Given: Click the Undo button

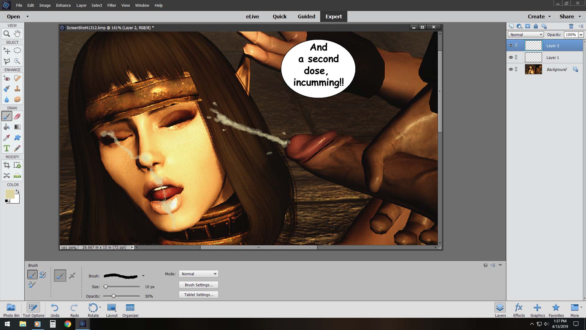Looking at the screenshot, I should [x=55, y=310].
